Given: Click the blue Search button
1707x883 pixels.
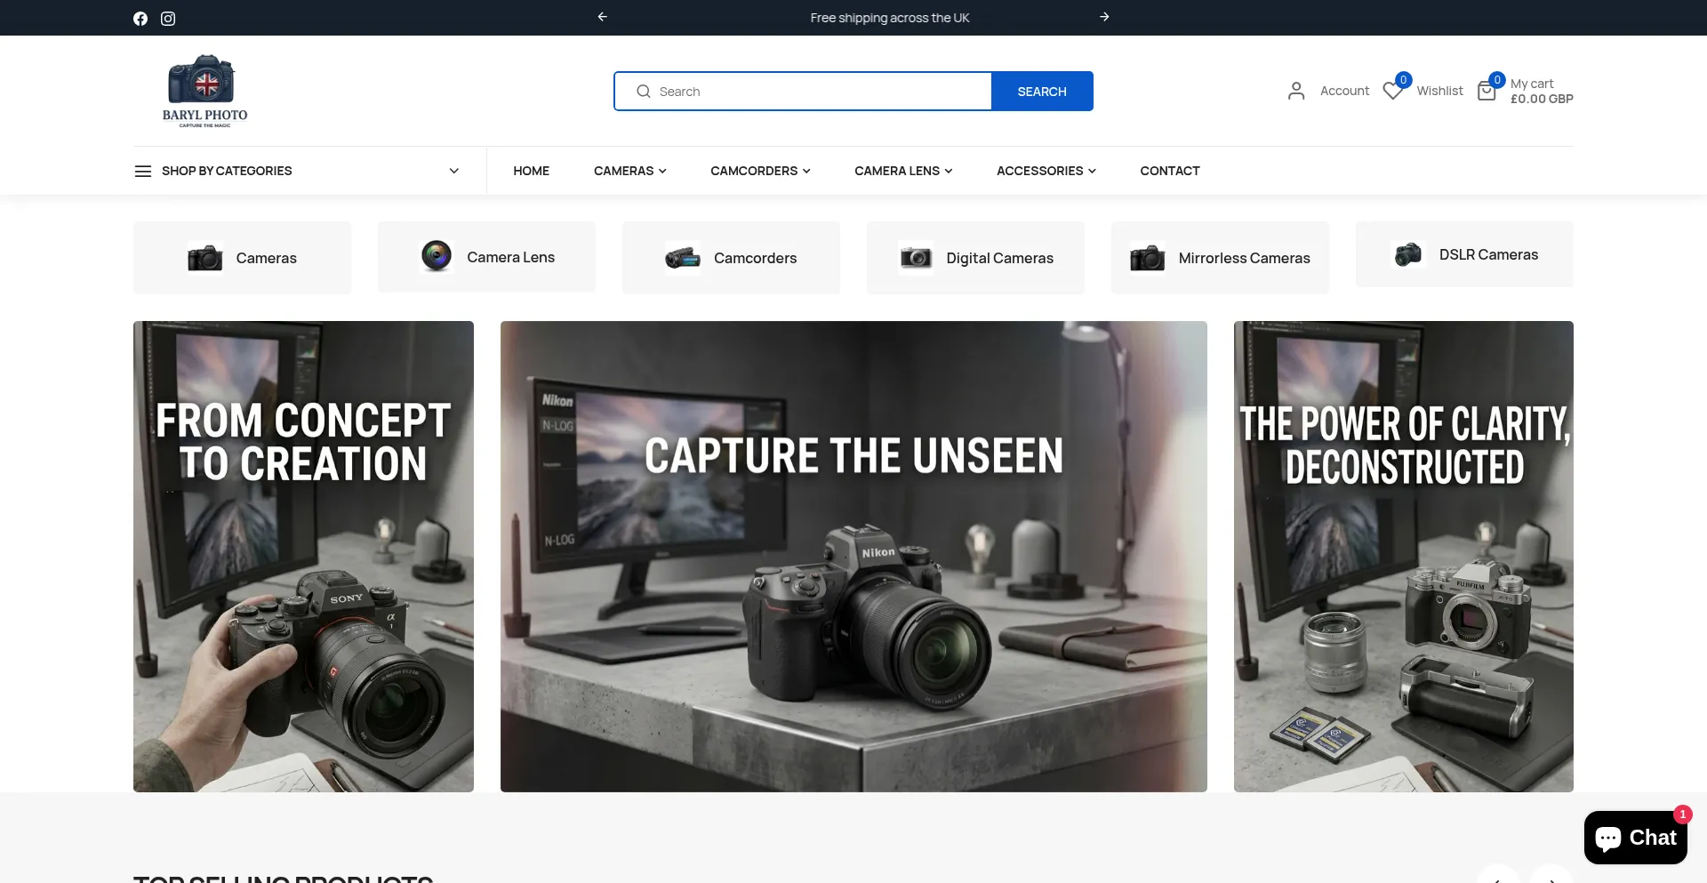Looking at the screenshot, I should [x=1042, y=92].
